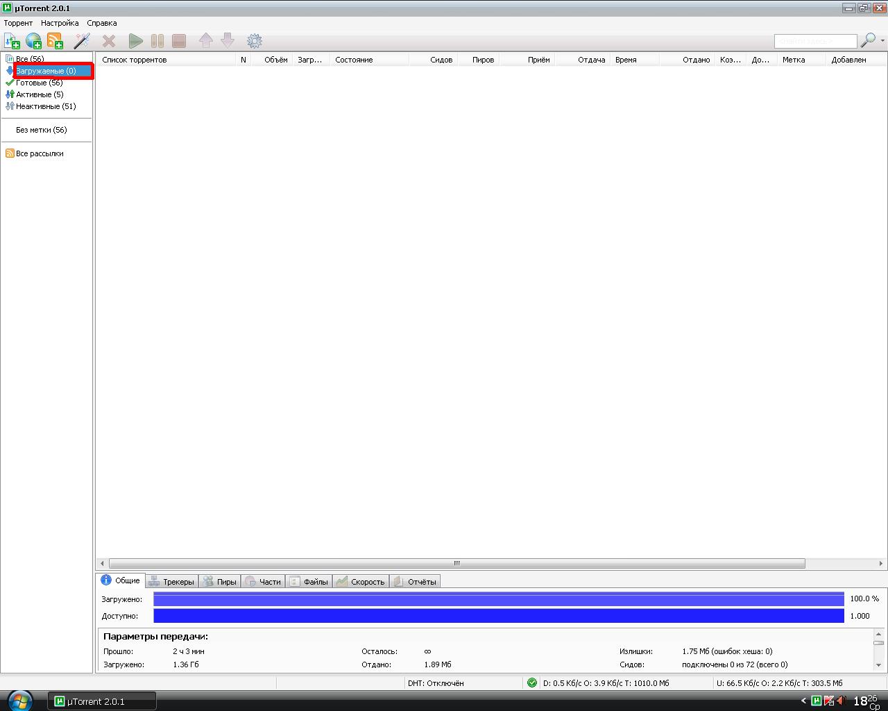The width and height of the screenshot is (888, 711).
Task: Click the Start torrent play icon
Action: point(136,41)
